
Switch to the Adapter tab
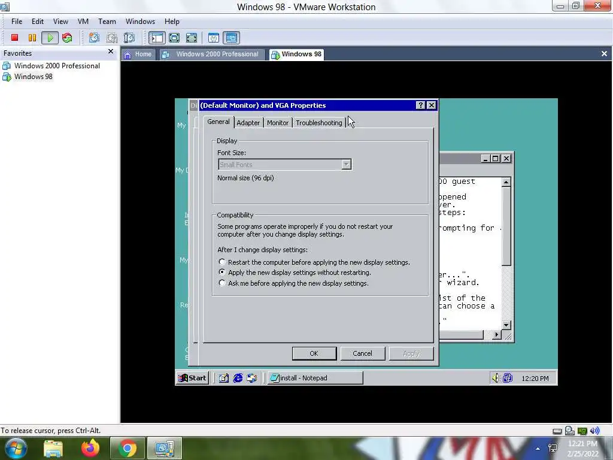coord(248,123)
